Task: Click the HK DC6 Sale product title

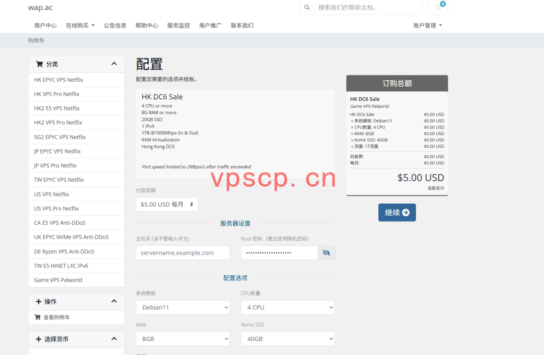Action: [162, 97]
